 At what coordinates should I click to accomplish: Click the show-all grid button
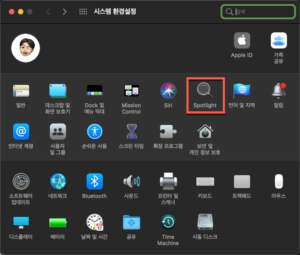pos(83,12)
